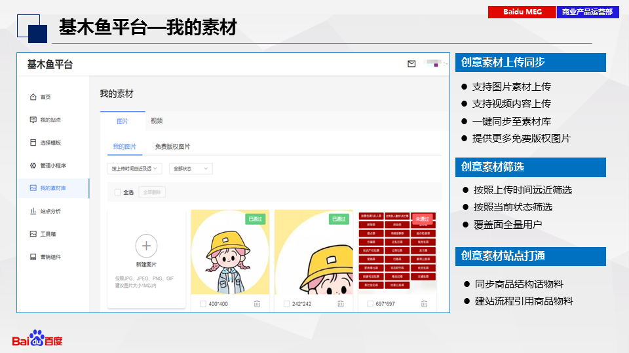Viewport: 629px width, 353px height.
Task: Click the 选择模板 template icon
Action: 33,143
